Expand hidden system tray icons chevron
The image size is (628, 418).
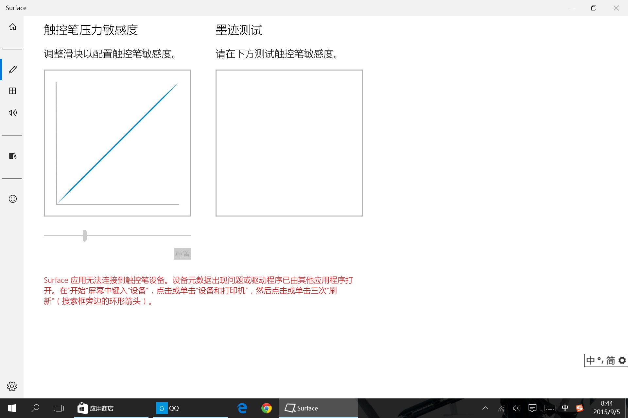pos(485,408)
